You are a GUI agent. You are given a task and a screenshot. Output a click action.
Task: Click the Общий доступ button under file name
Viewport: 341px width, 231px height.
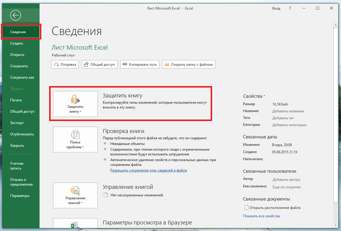[99, 65]
